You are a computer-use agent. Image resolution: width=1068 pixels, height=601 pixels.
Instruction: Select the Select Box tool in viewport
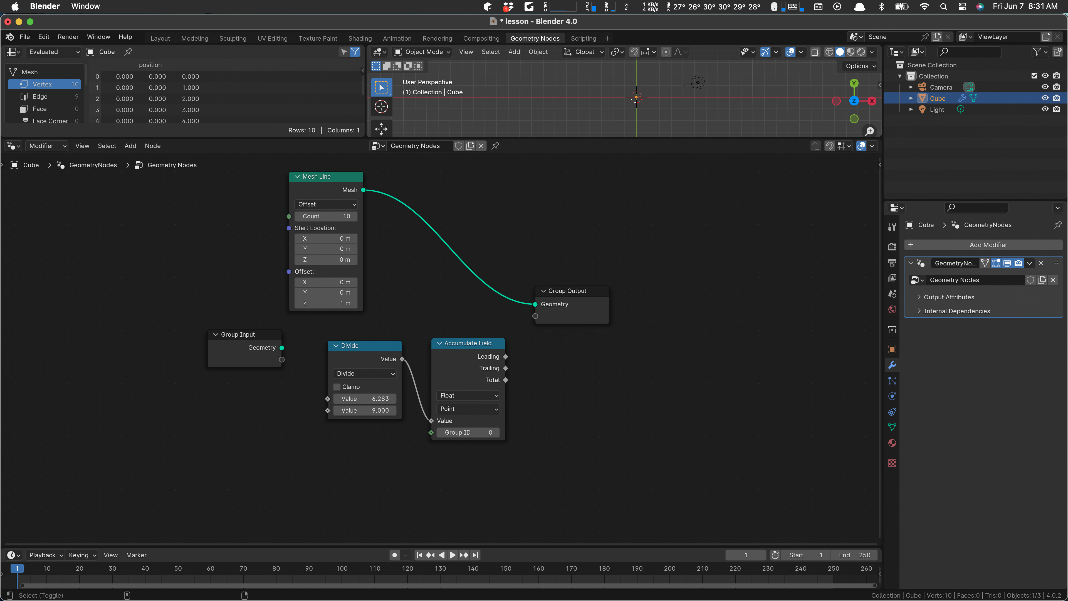381,87
